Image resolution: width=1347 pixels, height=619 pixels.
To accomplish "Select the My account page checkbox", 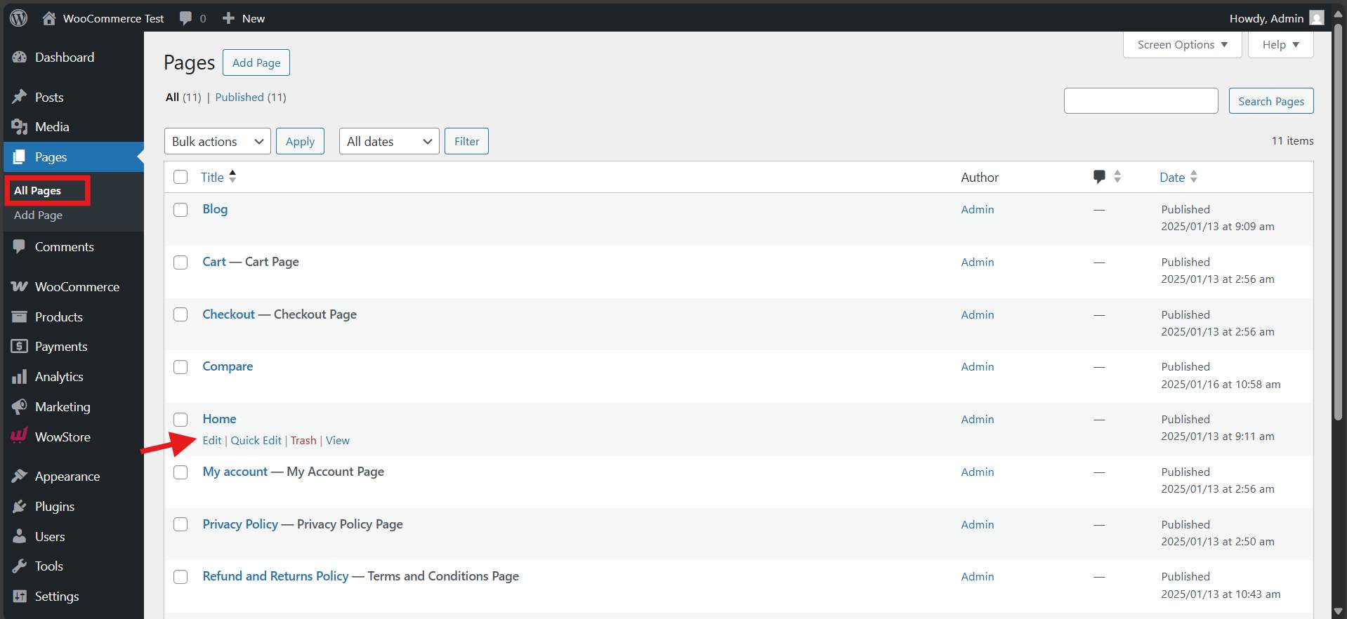I will pyautogui.click(x=180, y=472).
